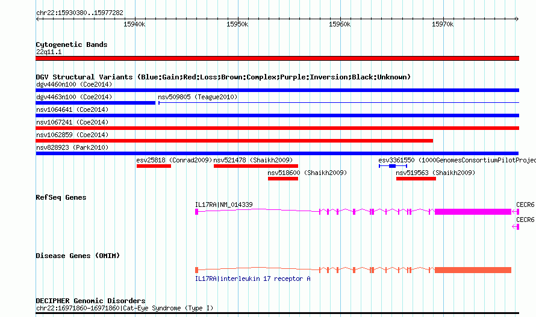Click the upper CECR6 magenta arrow glyph
Image resolution: width=536 pixels, height=317 pixels.
[x=516, y=212]
